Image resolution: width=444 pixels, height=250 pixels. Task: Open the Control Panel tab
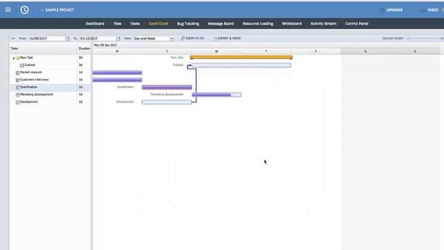[357, 24]
